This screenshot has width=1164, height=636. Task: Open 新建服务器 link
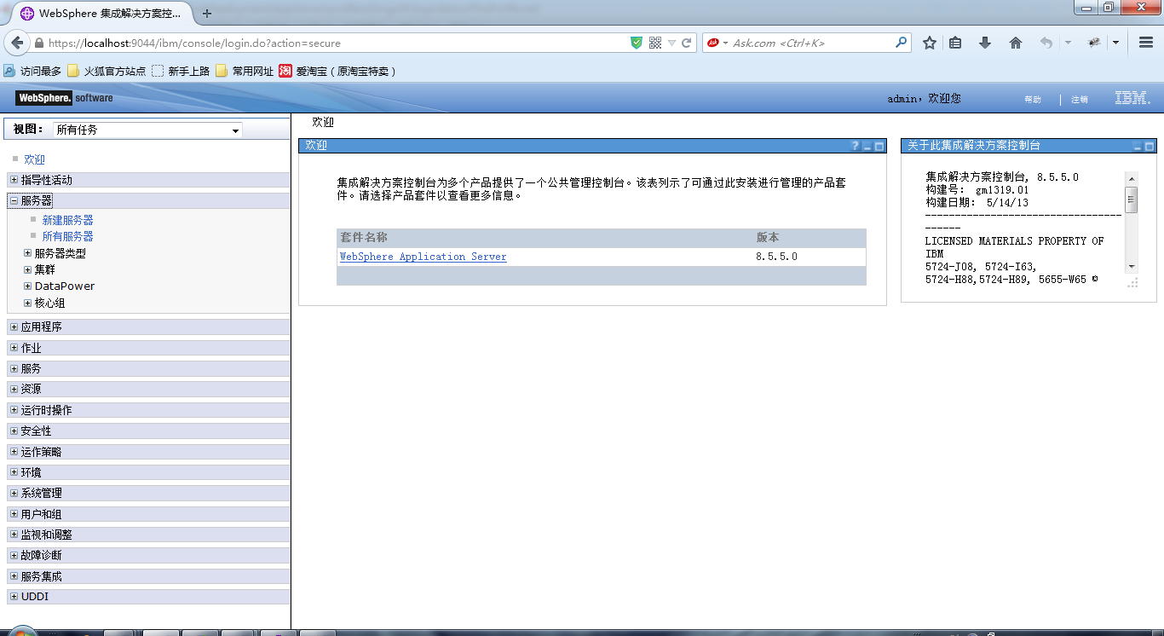pyautogui.click(x=68, y=220)
